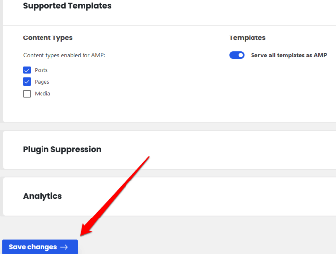Screen dimensions: 336x254
Task: Click the blue checkmark icon beside Pages
Action: coord(27,82)
